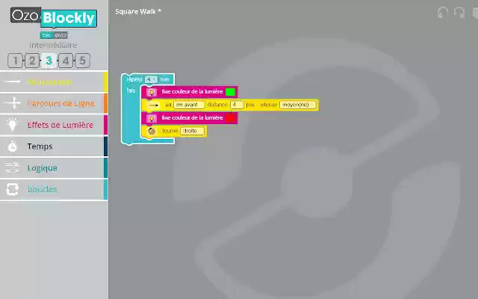
Task: Open the Mouvement block category
Action: click(54, 81)
